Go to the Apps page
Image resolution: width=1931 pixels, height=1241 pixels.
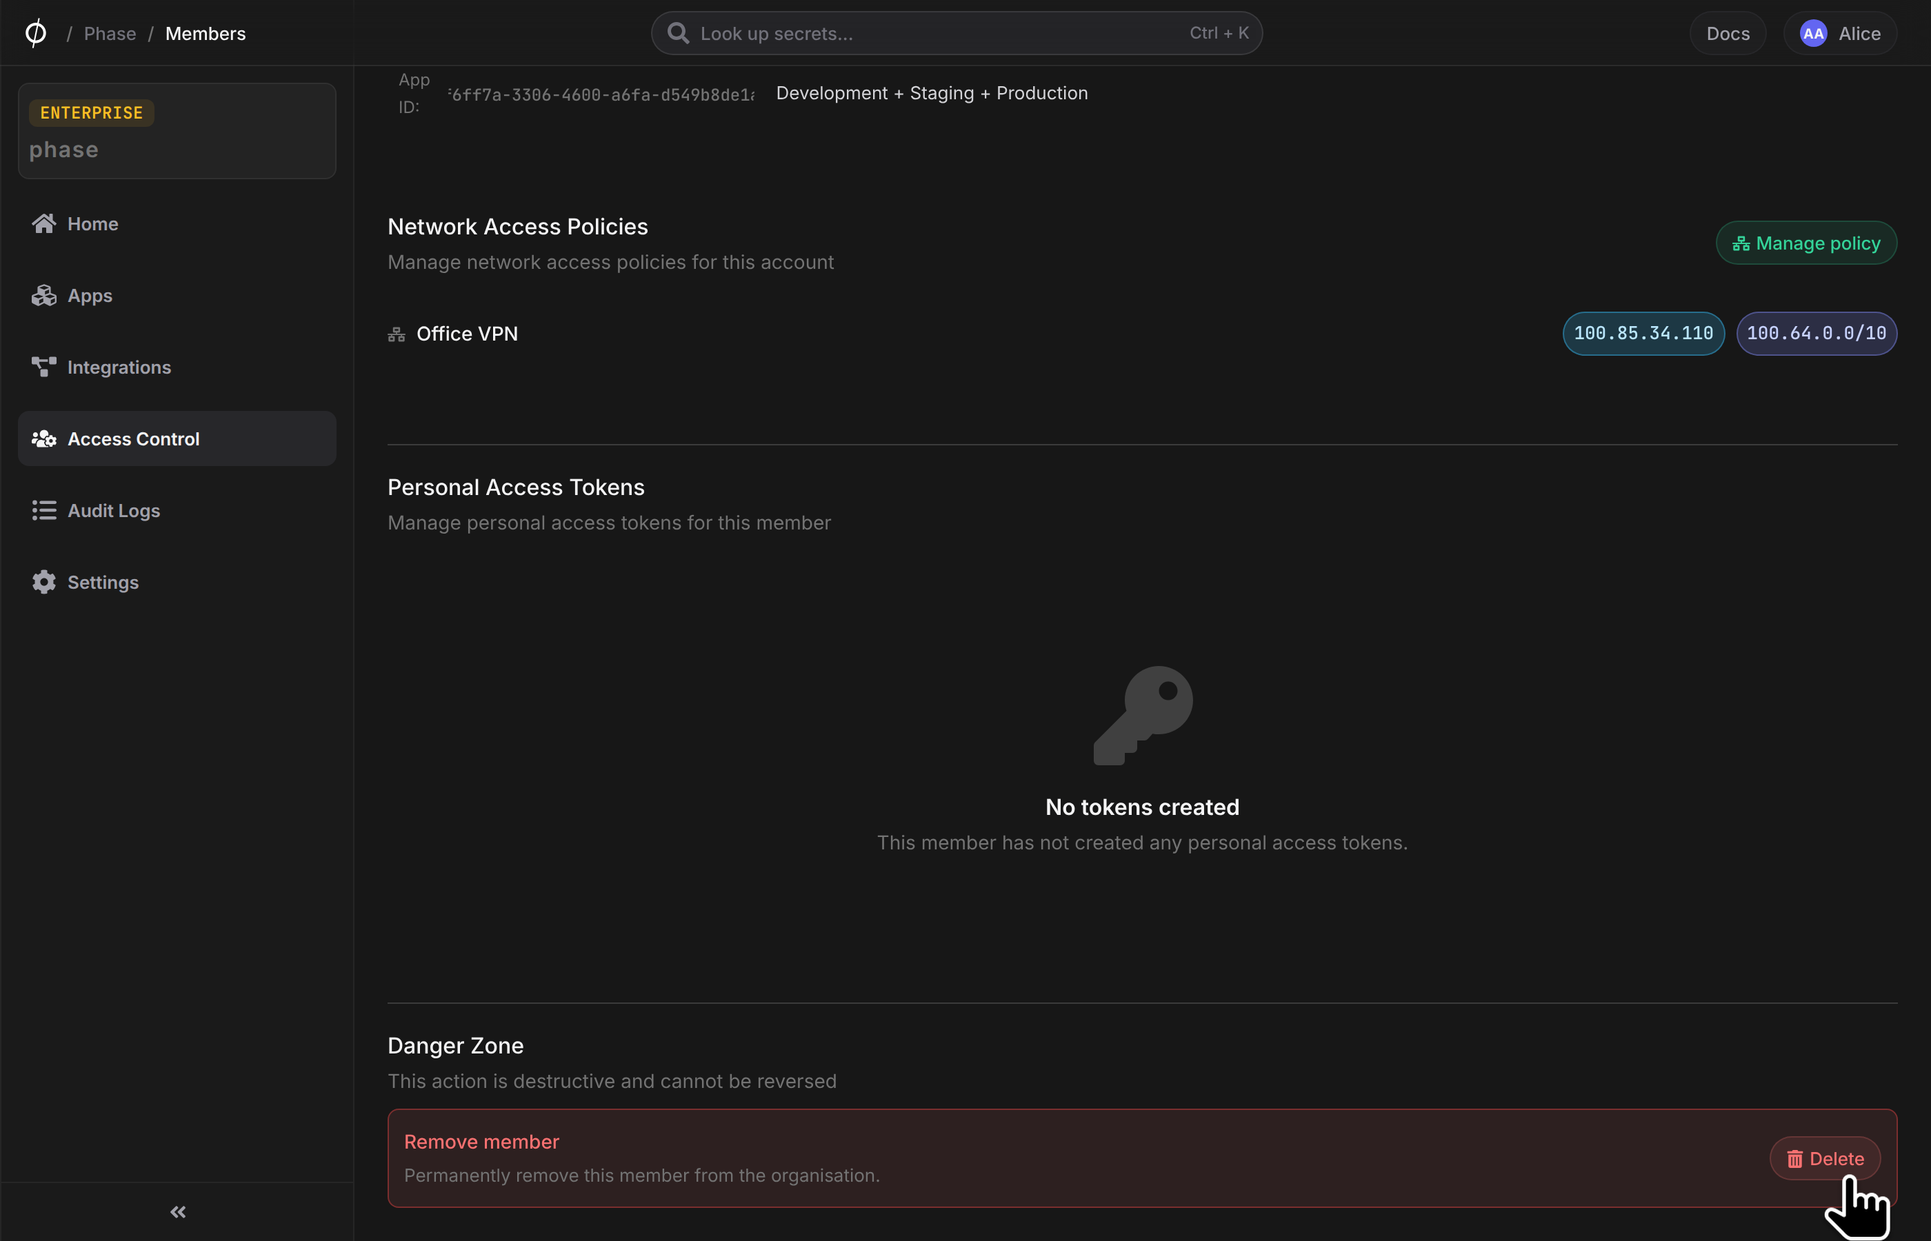pos(177,295)
